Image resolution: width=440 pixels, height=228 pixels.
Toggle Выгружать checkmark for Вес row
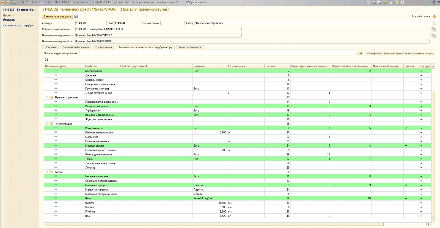[421, 216]
